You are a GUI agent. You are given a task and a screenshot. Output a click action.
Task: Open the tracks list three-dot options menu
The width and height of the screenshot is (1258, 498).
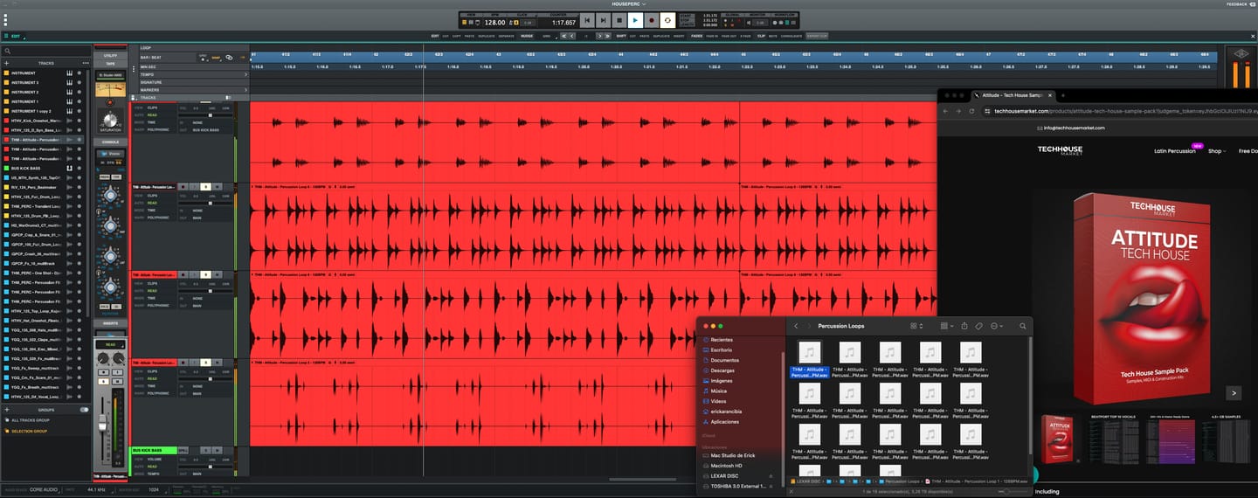point(86,63)
